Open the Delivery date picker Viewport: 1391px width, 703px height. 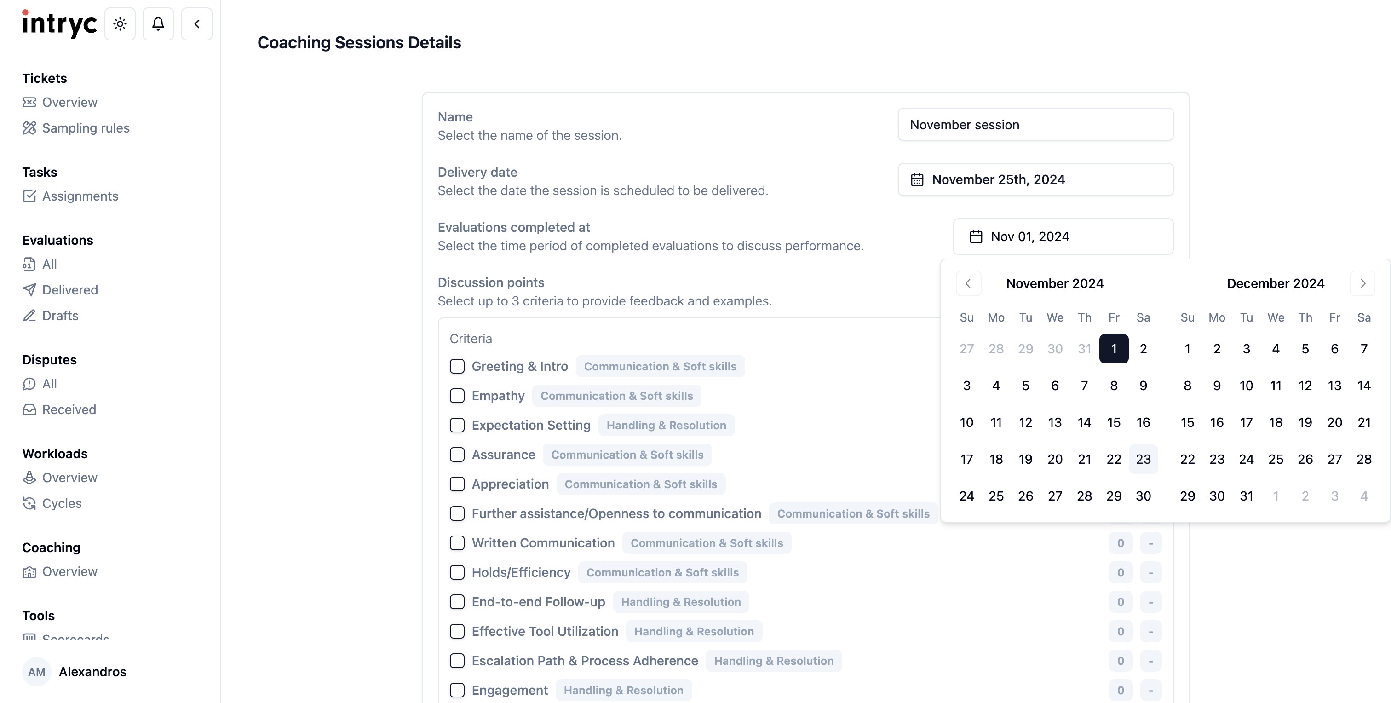(x=1035, y=180)
